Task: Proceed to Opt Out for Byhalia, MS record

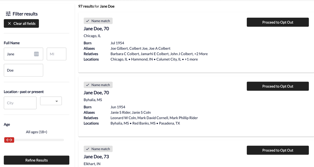Action: click(278, 86)
